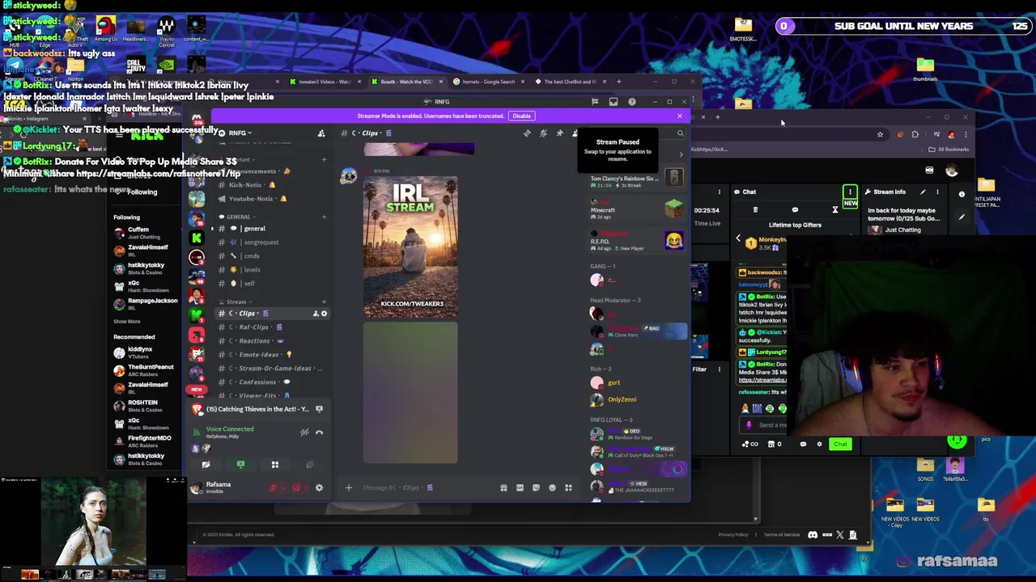Open the IRL STREAM image in chat
This screenshot has width=1036, height=582.
coord(410,247)
